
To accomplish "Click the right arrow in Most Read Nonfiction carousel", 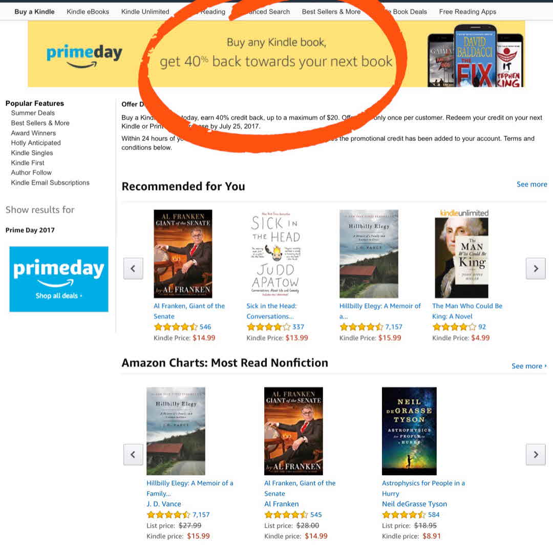I will (x=536, y=455).
